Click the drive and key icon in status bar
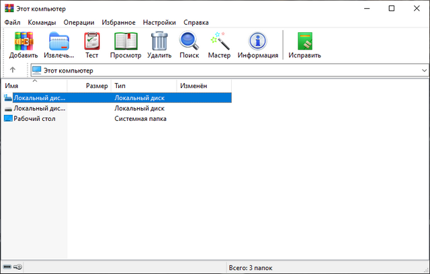 click(13, 267)
